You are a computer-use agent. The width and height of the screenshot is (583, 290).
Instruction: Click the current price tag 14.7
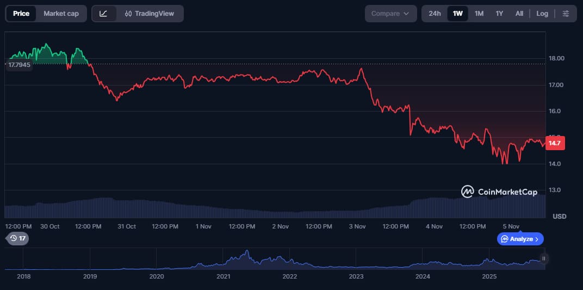555,143
